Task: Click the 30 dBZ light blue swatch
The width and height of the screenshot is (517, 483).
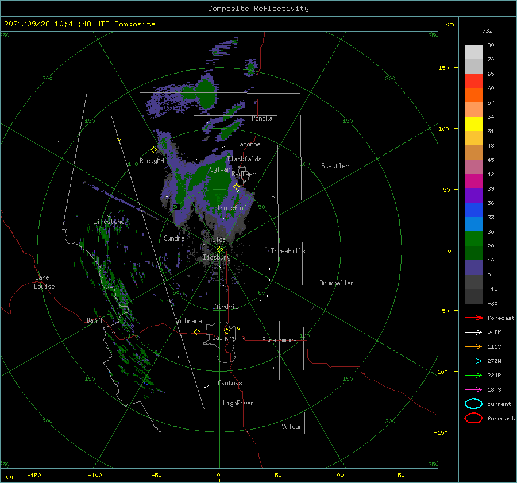Action: 473,224
